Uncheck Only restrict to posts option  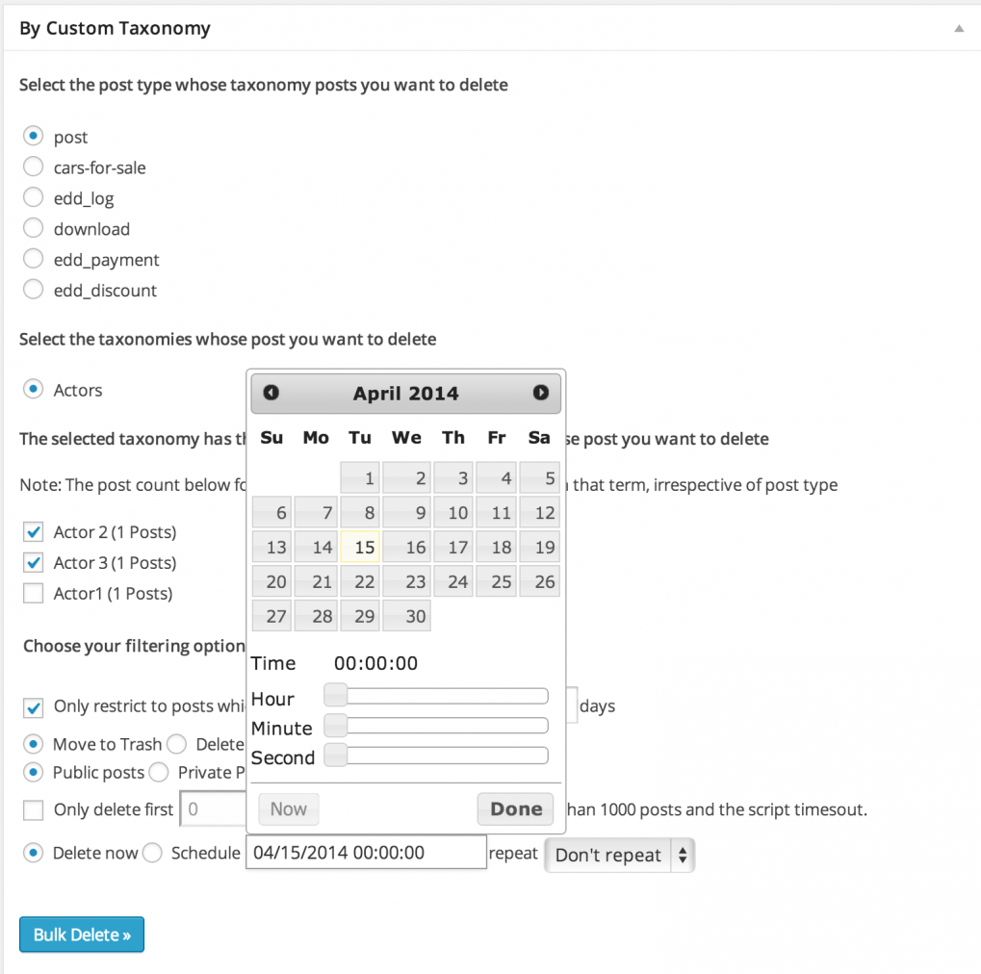[33, 706]
